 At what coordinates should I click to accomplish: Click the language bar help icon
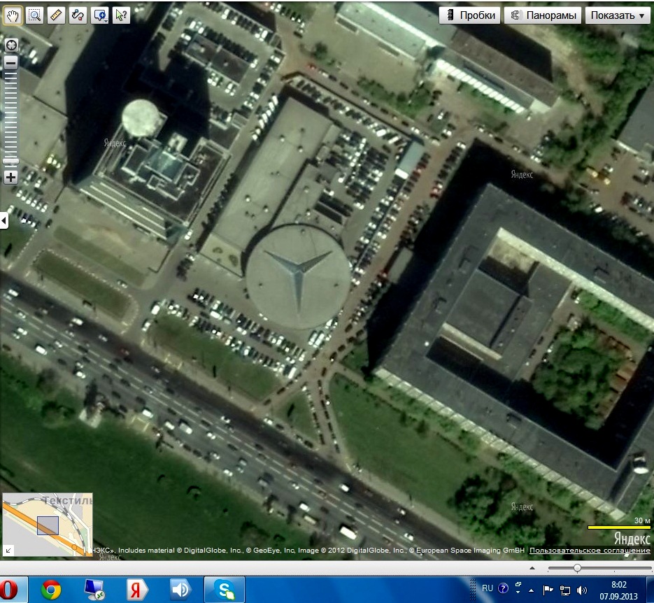pyautogui.click(x=504, y=588)
